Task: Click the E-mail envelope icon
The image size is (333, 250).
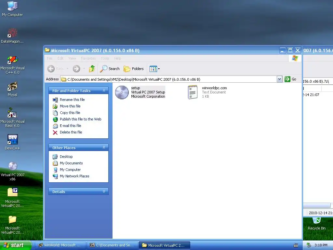Action: point(55,126)
